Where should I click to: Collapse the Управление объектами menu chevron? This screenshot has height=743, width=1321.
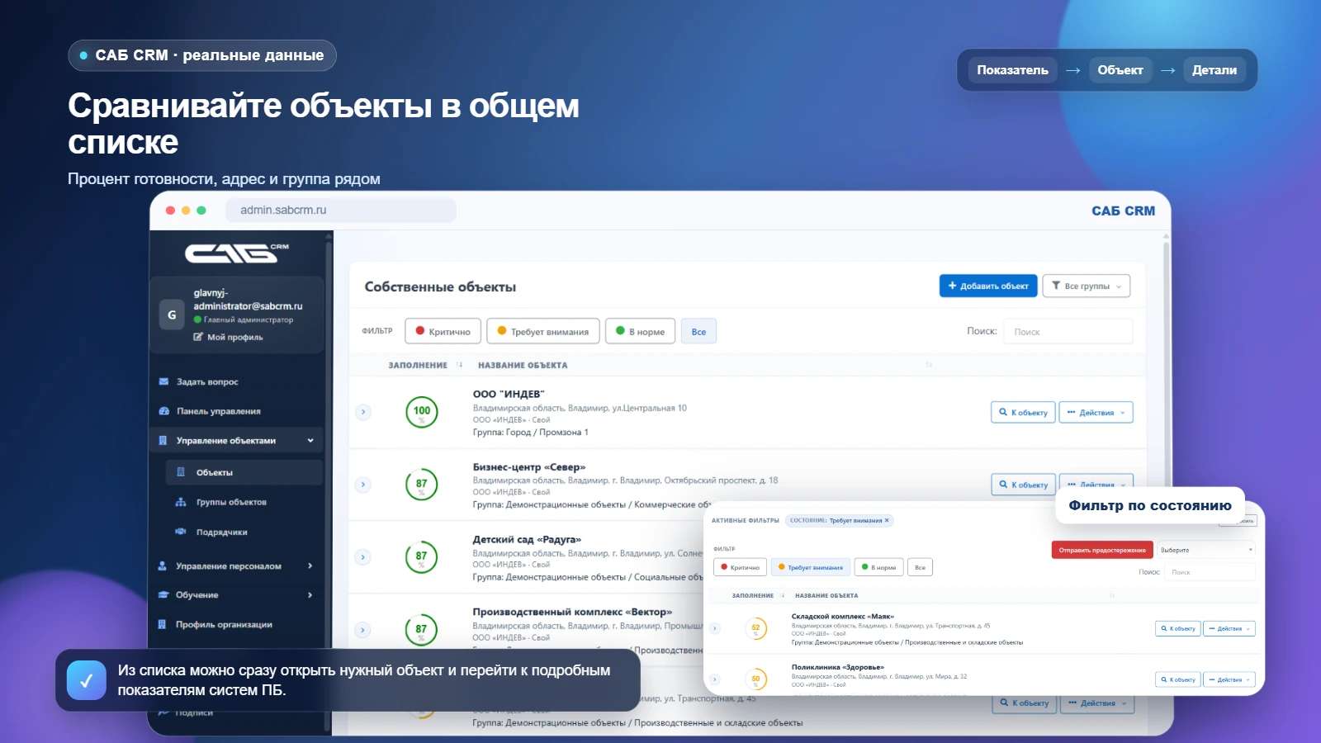310,440
